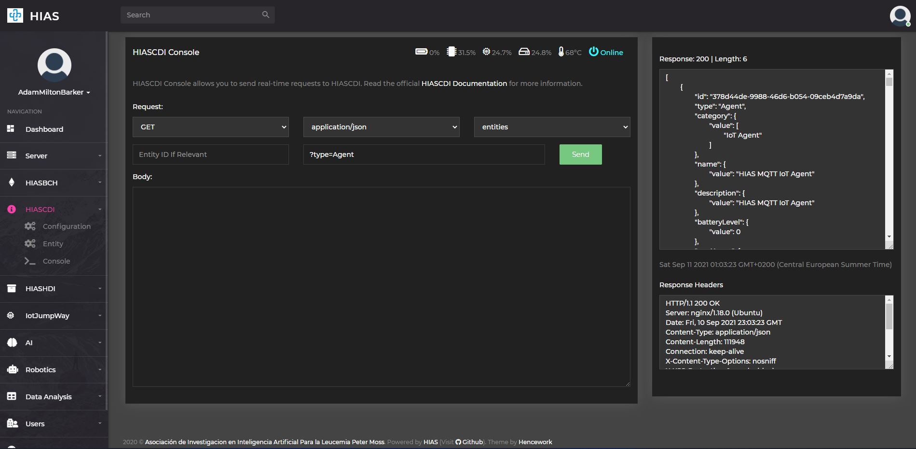Click the Server icon in sidebar

[x=12, y=155]
